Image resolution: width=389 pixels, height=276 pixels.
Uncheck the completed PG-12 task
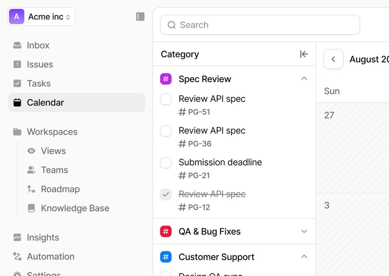click(x=166, y=194)
